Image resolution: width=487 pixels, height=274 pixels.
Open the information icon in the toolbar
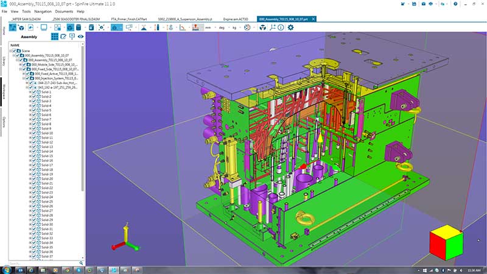point(281,27)
